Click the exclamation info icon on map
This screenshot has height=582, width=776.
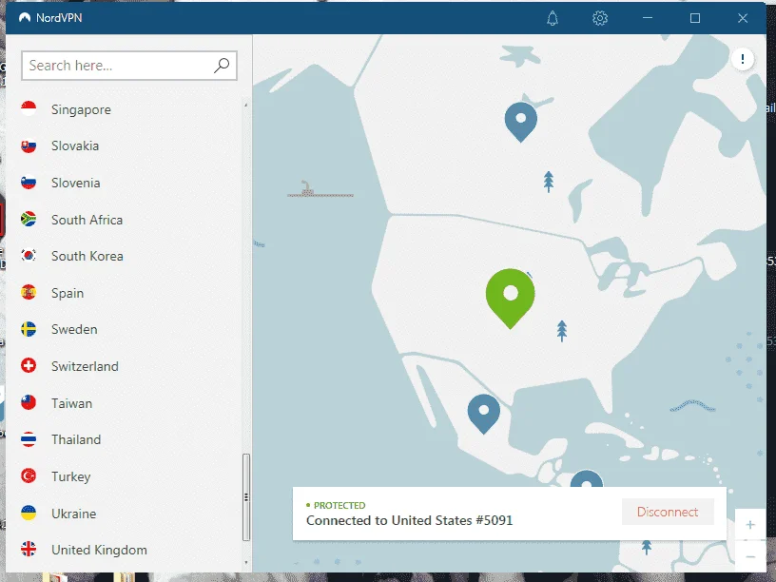click(x=743, y=59)
